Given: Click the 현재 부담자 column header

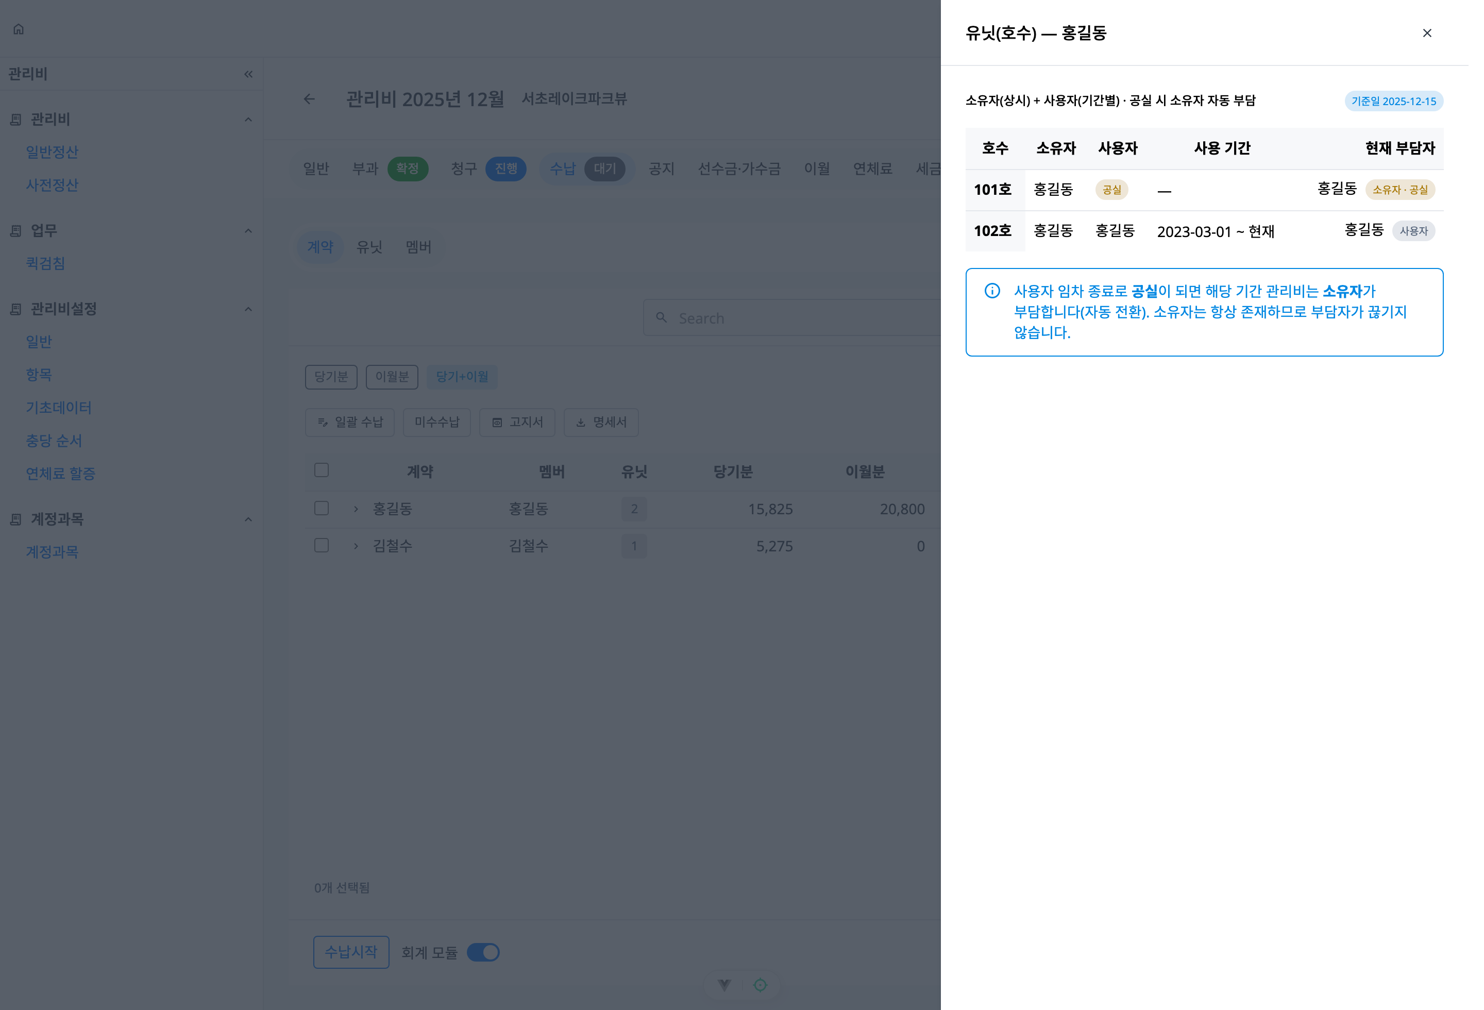Looking at the screenshot, I should [x=1399, y=148].
